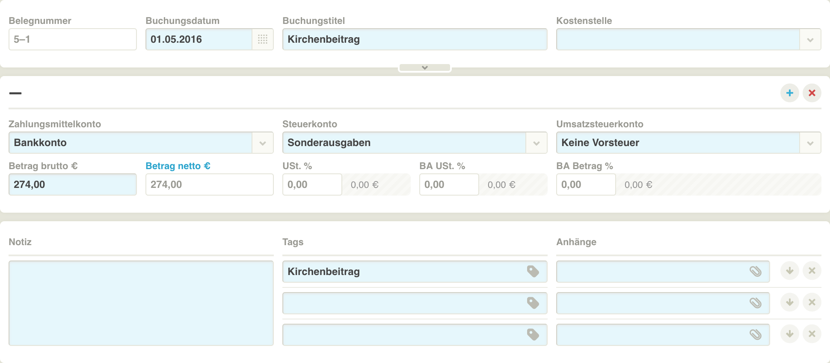Click the Buchungstitel field containing Kirchenbeitrag
The height and width of the screenshot is (363, 830).
(414, 39)
